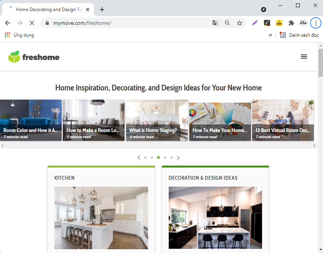Click carousel horizontal scrollbar right arrow
The image size is (323, 253).
[x=315, y=146]
